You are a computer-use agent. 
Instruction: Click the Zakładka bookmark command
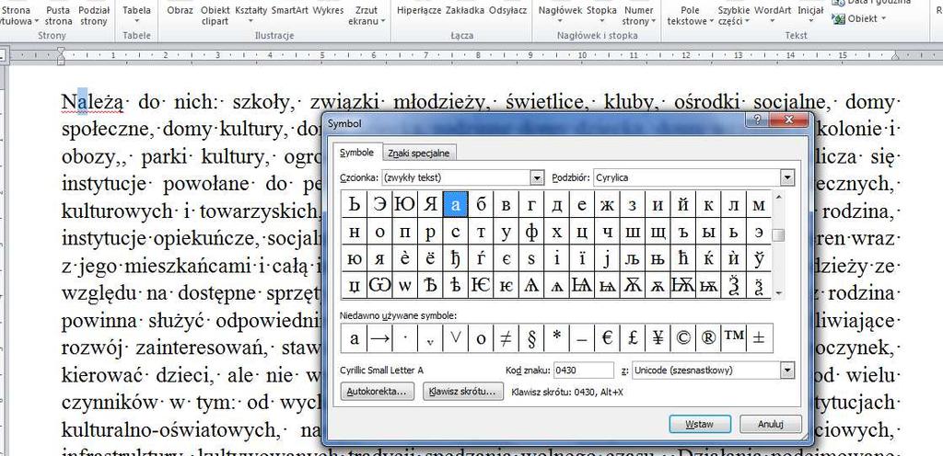(x=465, y=11)
